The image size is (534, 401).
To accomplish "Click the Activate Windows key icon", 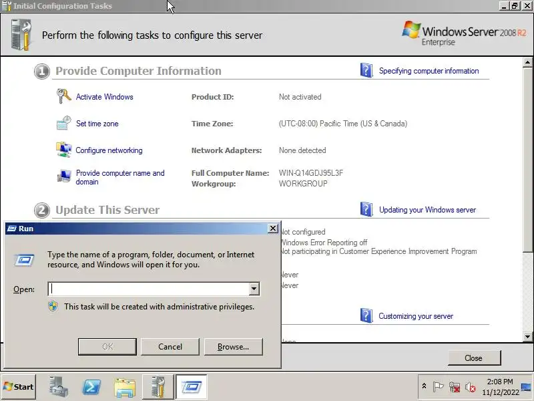I will tap(63, 96).
